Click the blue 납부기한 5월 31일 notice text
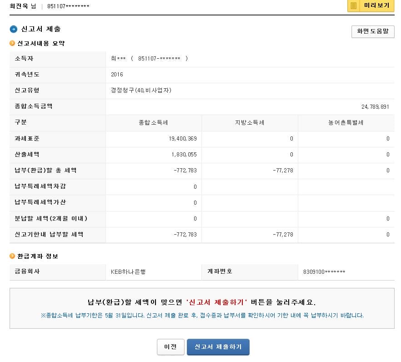Image resolution: width=401 pixels, height=362 pixels. pos(202,315)
